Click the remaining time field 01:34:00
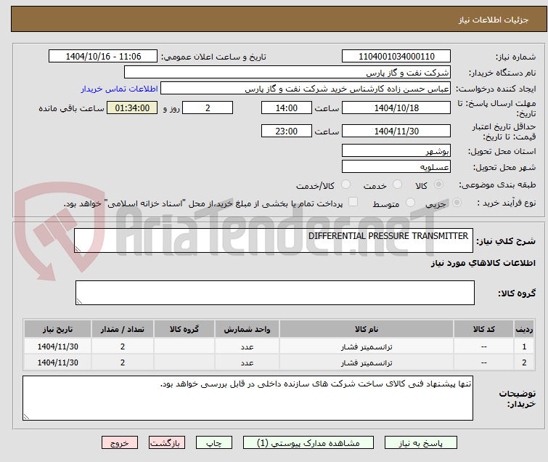 pyautogui.click(x=132, y=108)
